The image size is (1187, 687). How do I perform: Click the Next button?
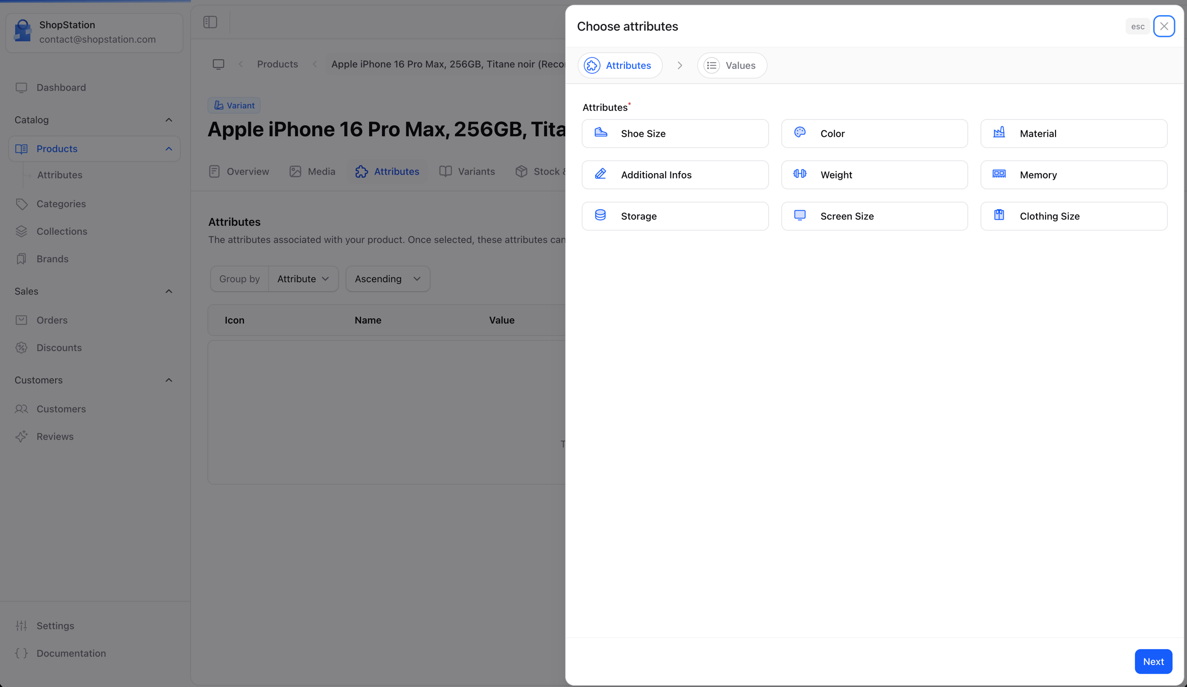point(1153,661)
